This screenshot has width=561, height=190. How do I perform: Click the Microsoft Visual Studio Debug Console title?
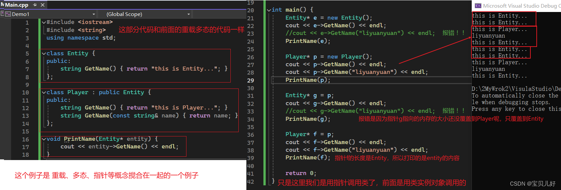click(522, 6)
